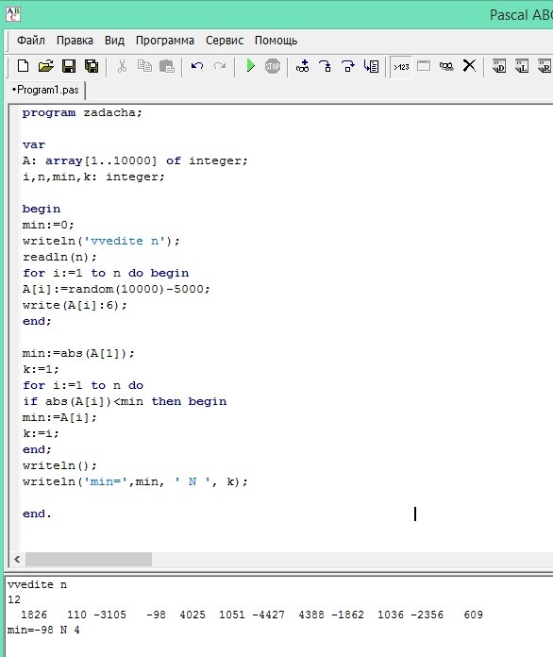
Task: Open the Правка menu
Action: click(75, 41)
